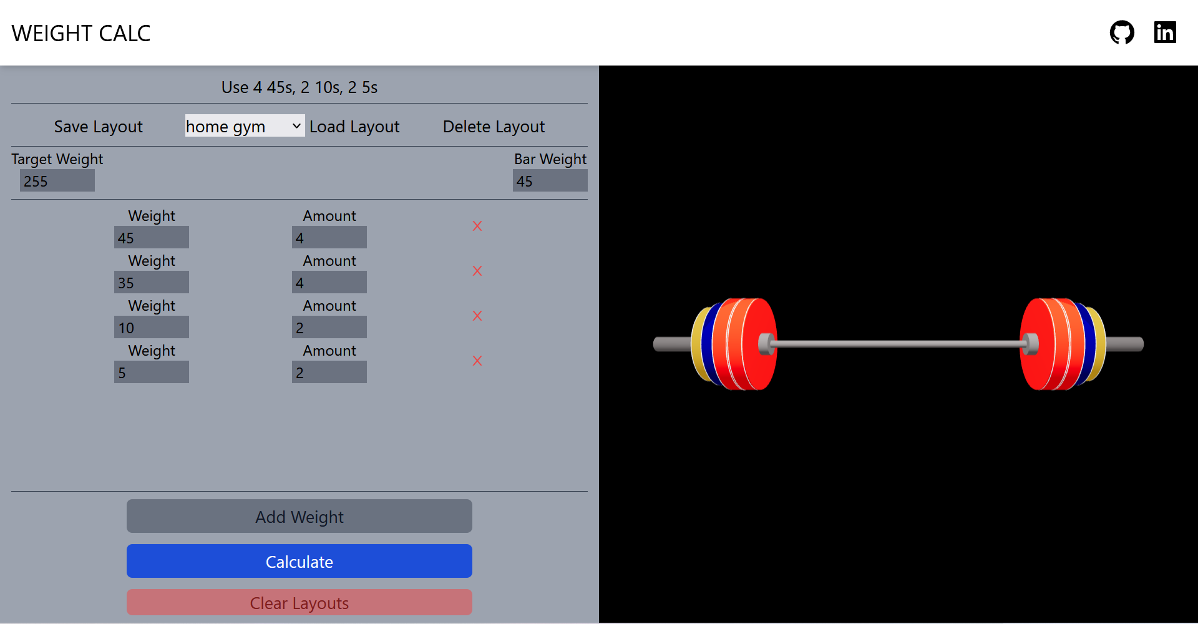Screen dimensions: 1198x624
Task: Click Save Layout
Action: 99,127
